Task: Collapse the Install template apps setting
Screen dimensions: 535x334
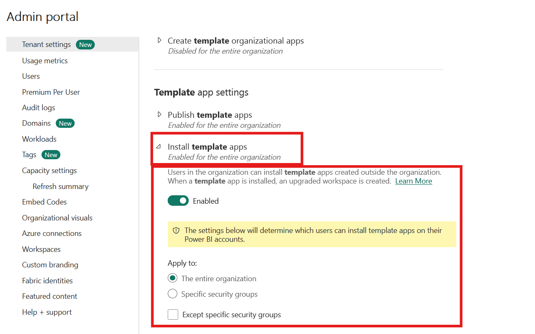Action: (158, 147)
